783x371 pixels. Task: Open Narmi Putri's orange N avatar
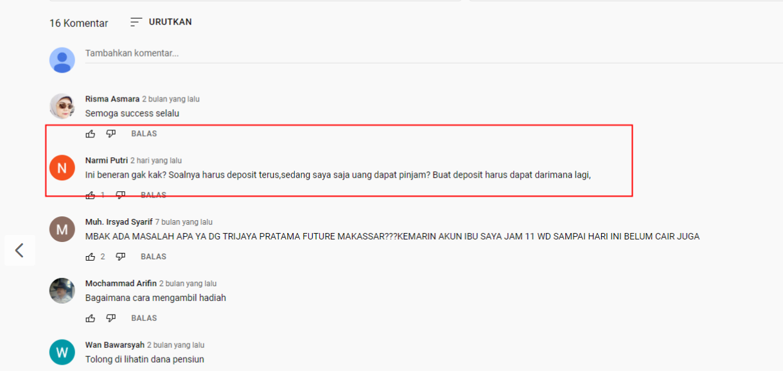point(62,168)
